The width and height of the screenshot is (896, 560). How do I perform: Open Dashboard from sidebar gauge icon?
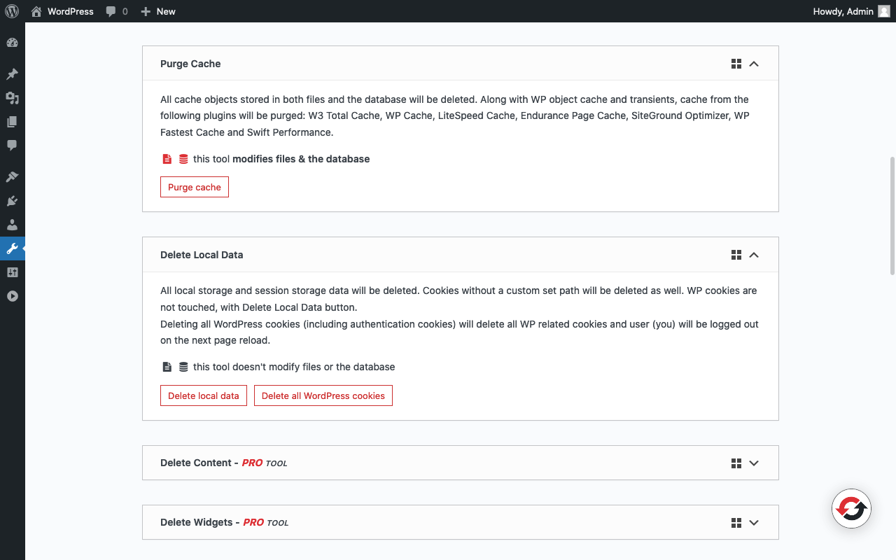pos(12,43)
